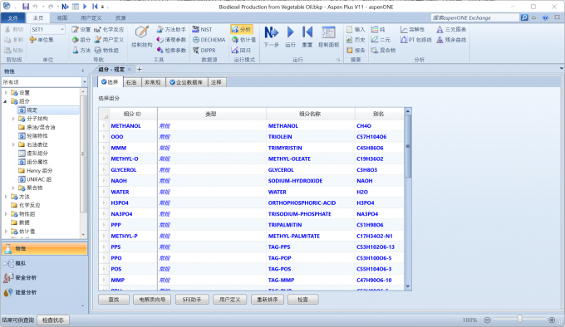Open Unit Sets (单位集)
Image resolution: width=565 pixels, height=327 pixels.
tap(42, 40)
